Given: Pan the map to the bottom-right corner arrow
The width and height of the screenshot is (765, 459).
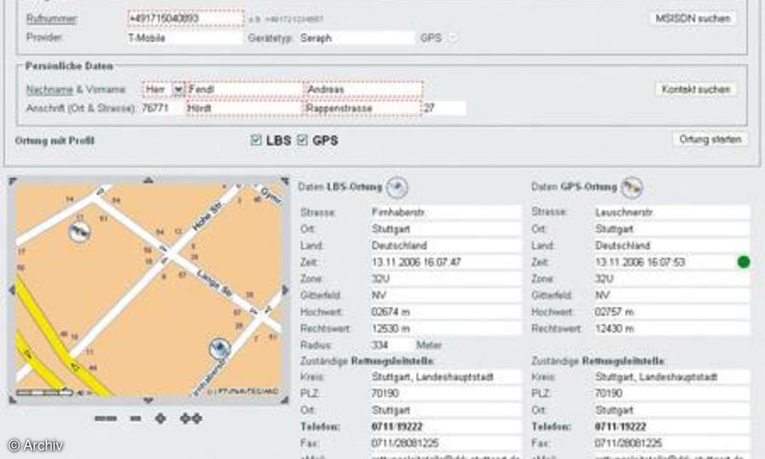Looking at the screenshot, I should (x=284, y=400).
